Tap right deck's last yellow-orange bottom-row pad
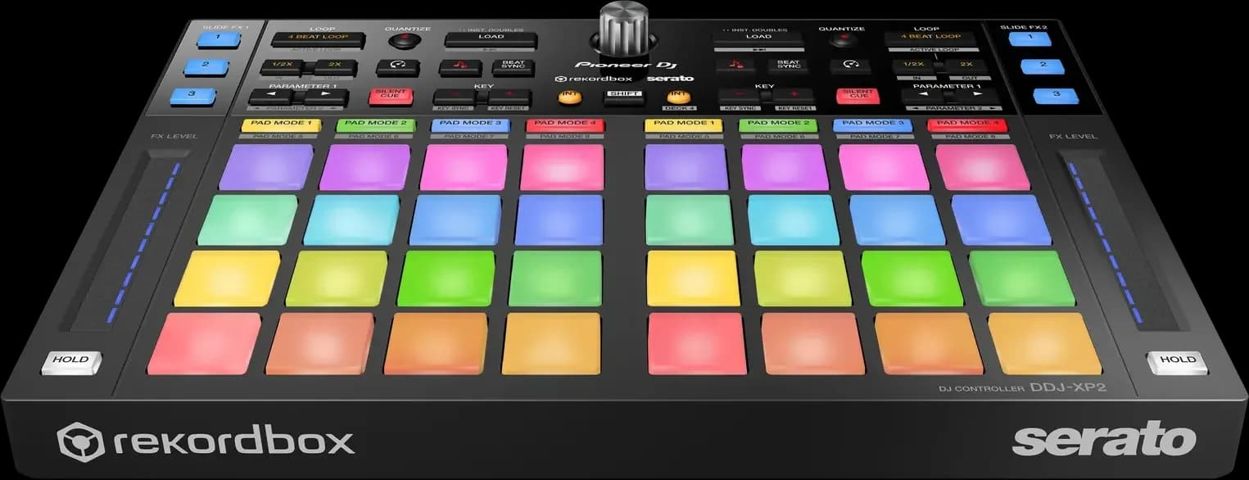The image size is (1249, 480). [1045, 342]
